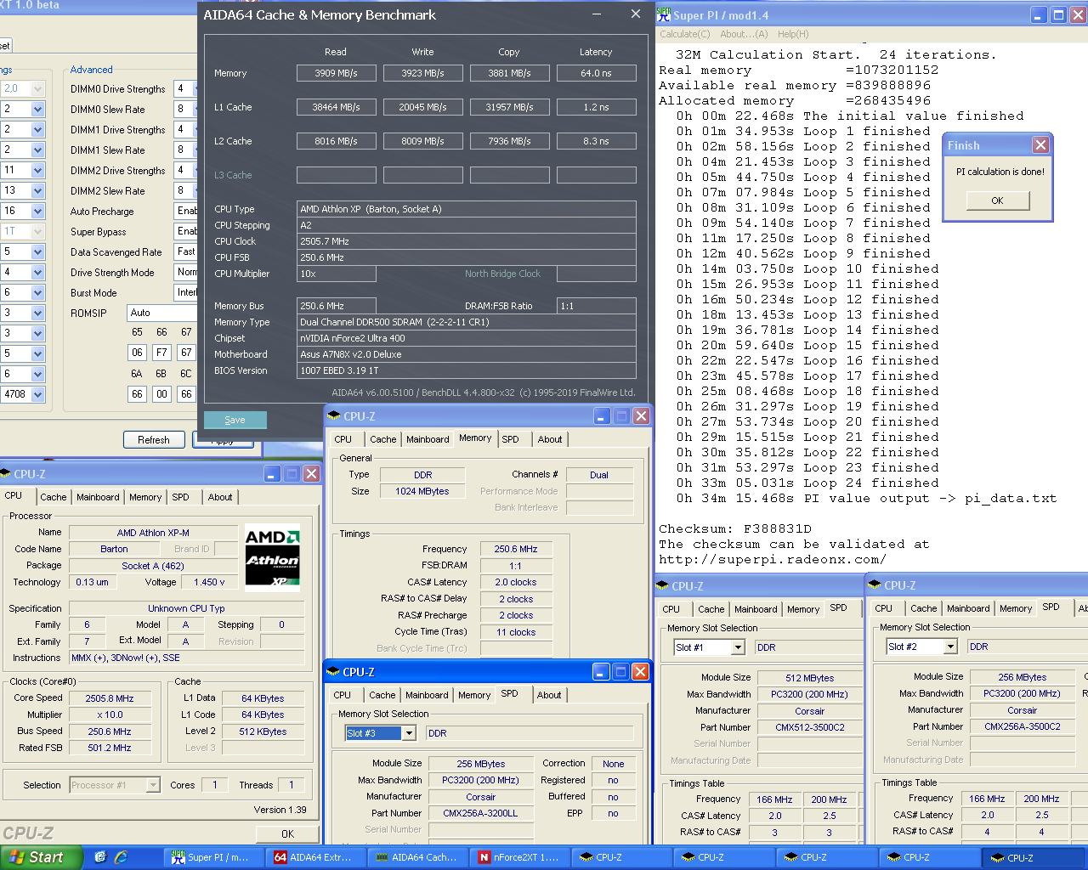Click Memory Type Dual Channel DDR500 field
The image size is (1088, 870).
click(467, 322)
